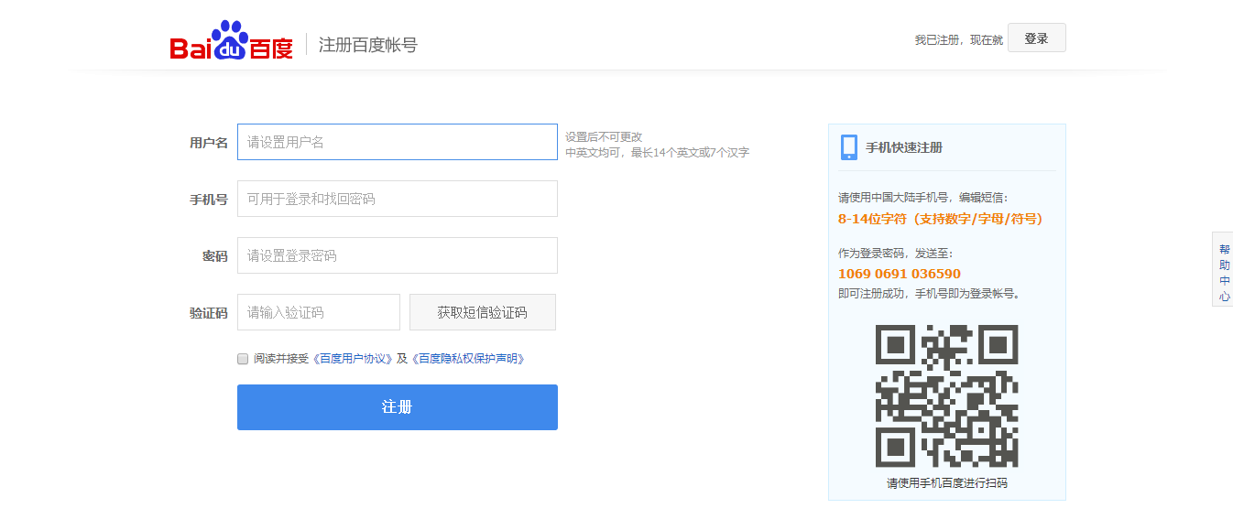Click into the 手机号 input field
The height and width of the screenshot is (530, 1233).
(x=397, y=199)
